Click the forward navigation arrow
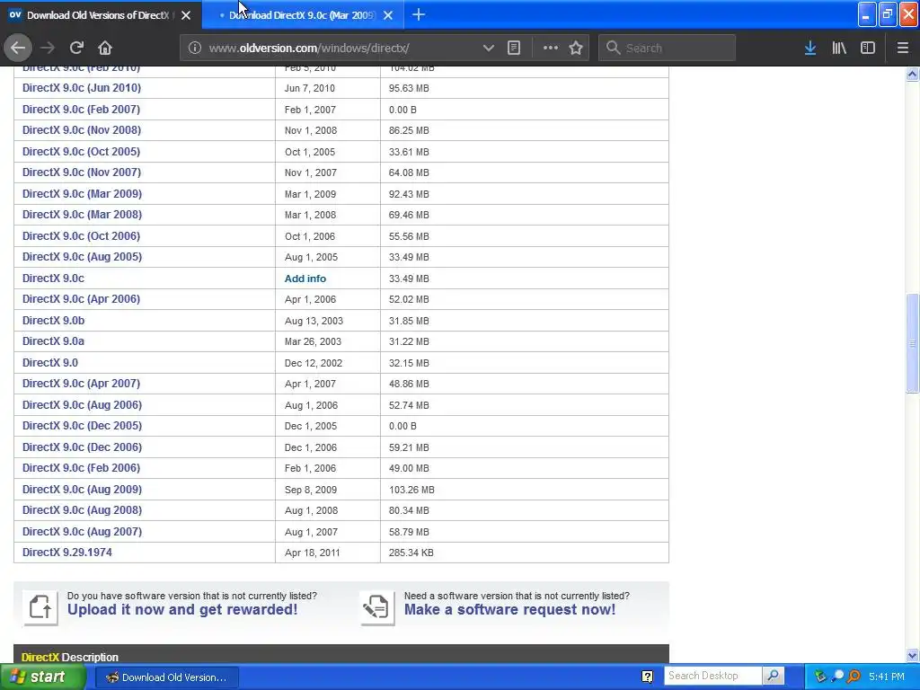 click(x=48, y=48)
